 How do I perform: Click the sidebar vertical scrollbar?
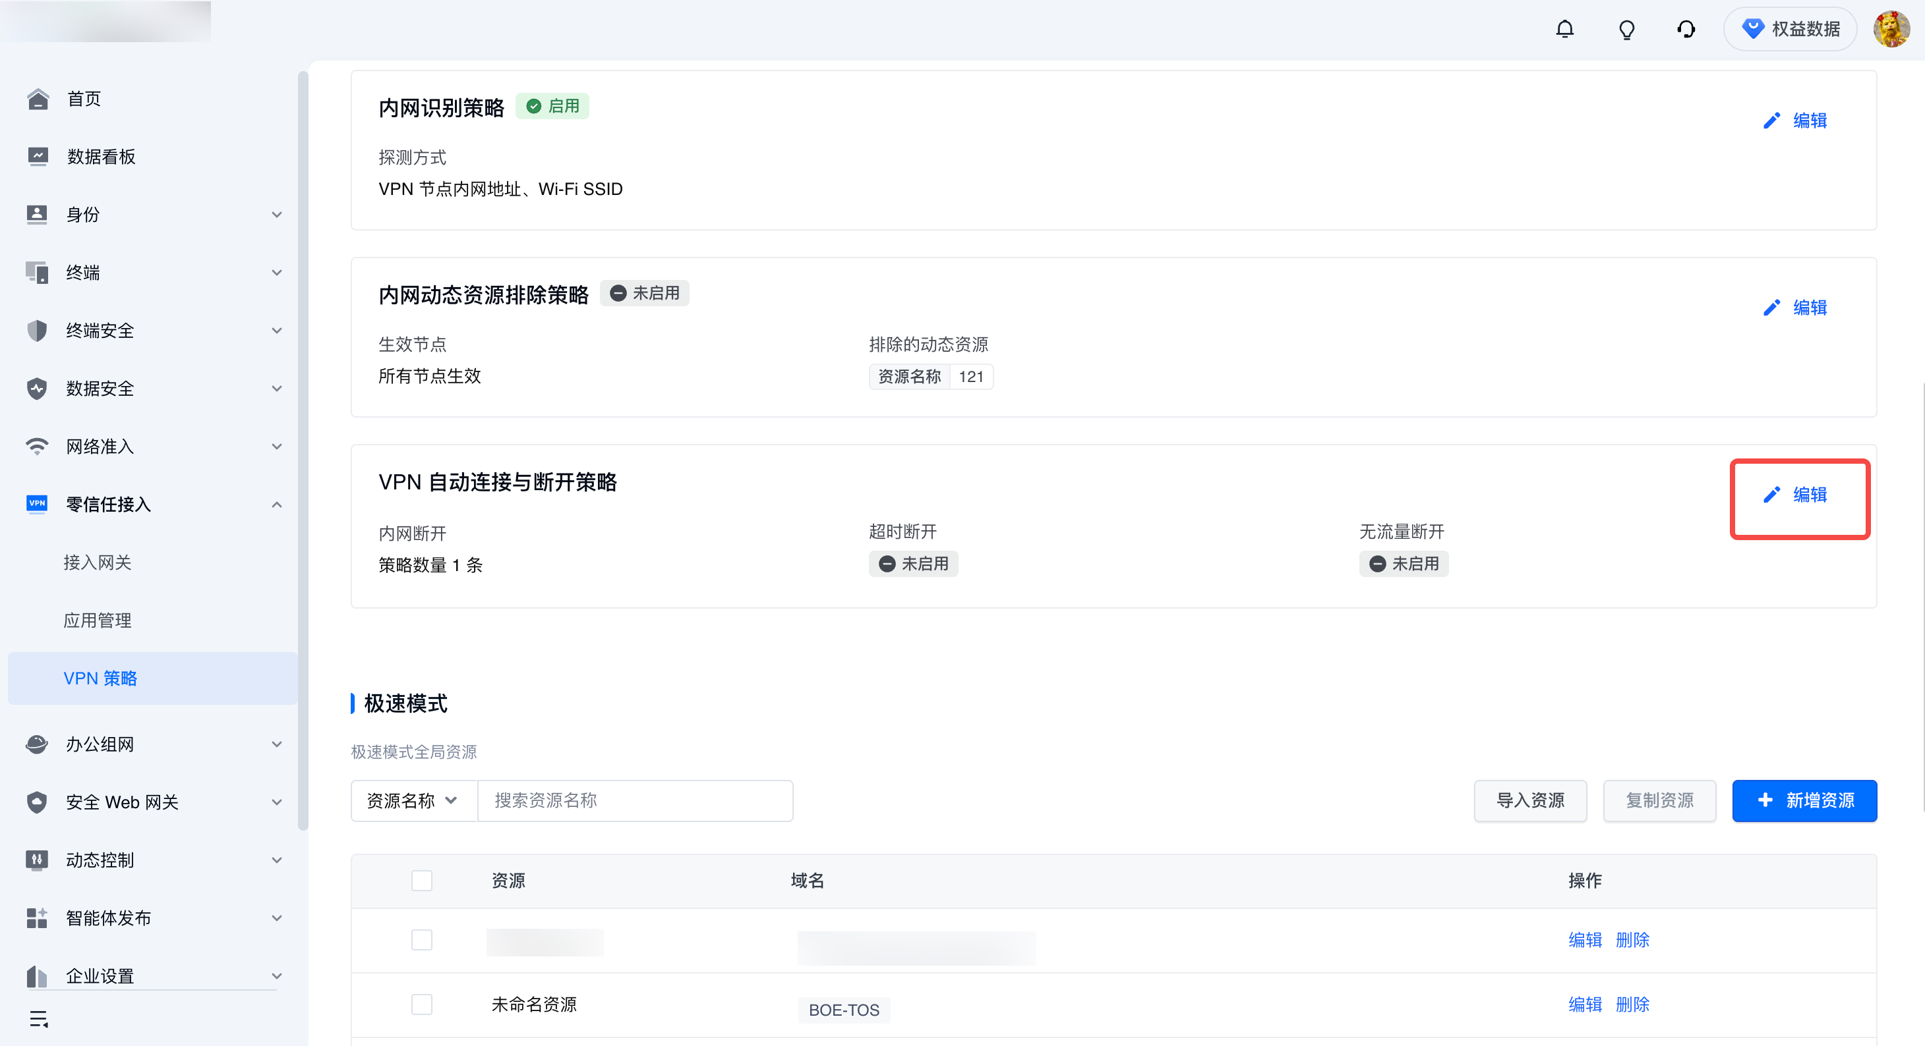(x=303, y=448)
